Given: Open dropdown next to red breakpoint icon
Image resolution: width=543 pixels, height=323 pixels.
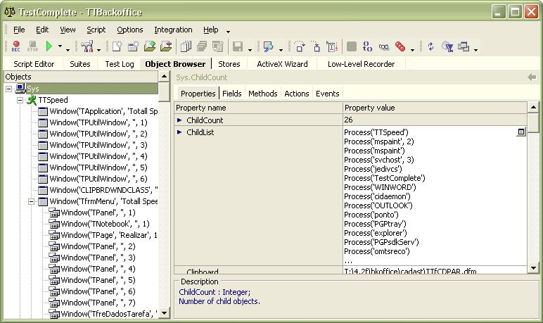Looking at the screenshot, I should tap(412, 50).
